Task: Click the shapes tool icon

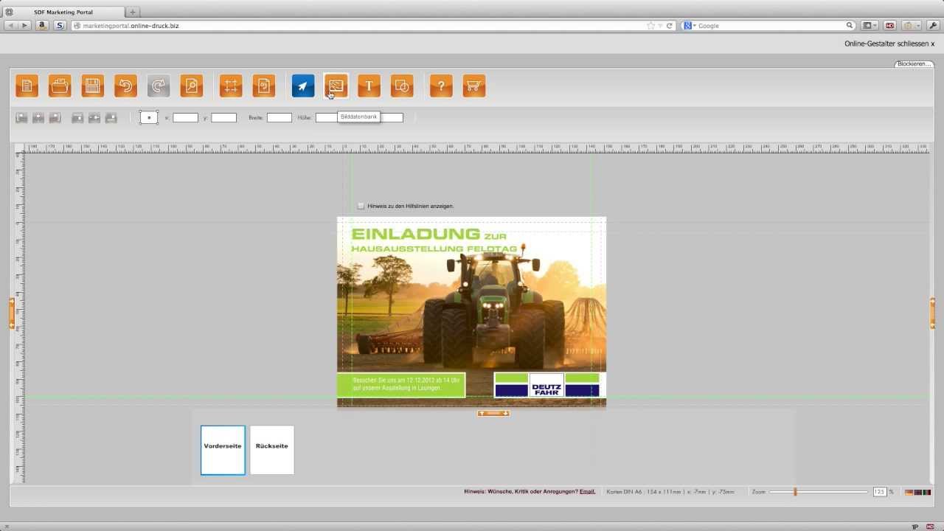Action: (x=401, y=86)
